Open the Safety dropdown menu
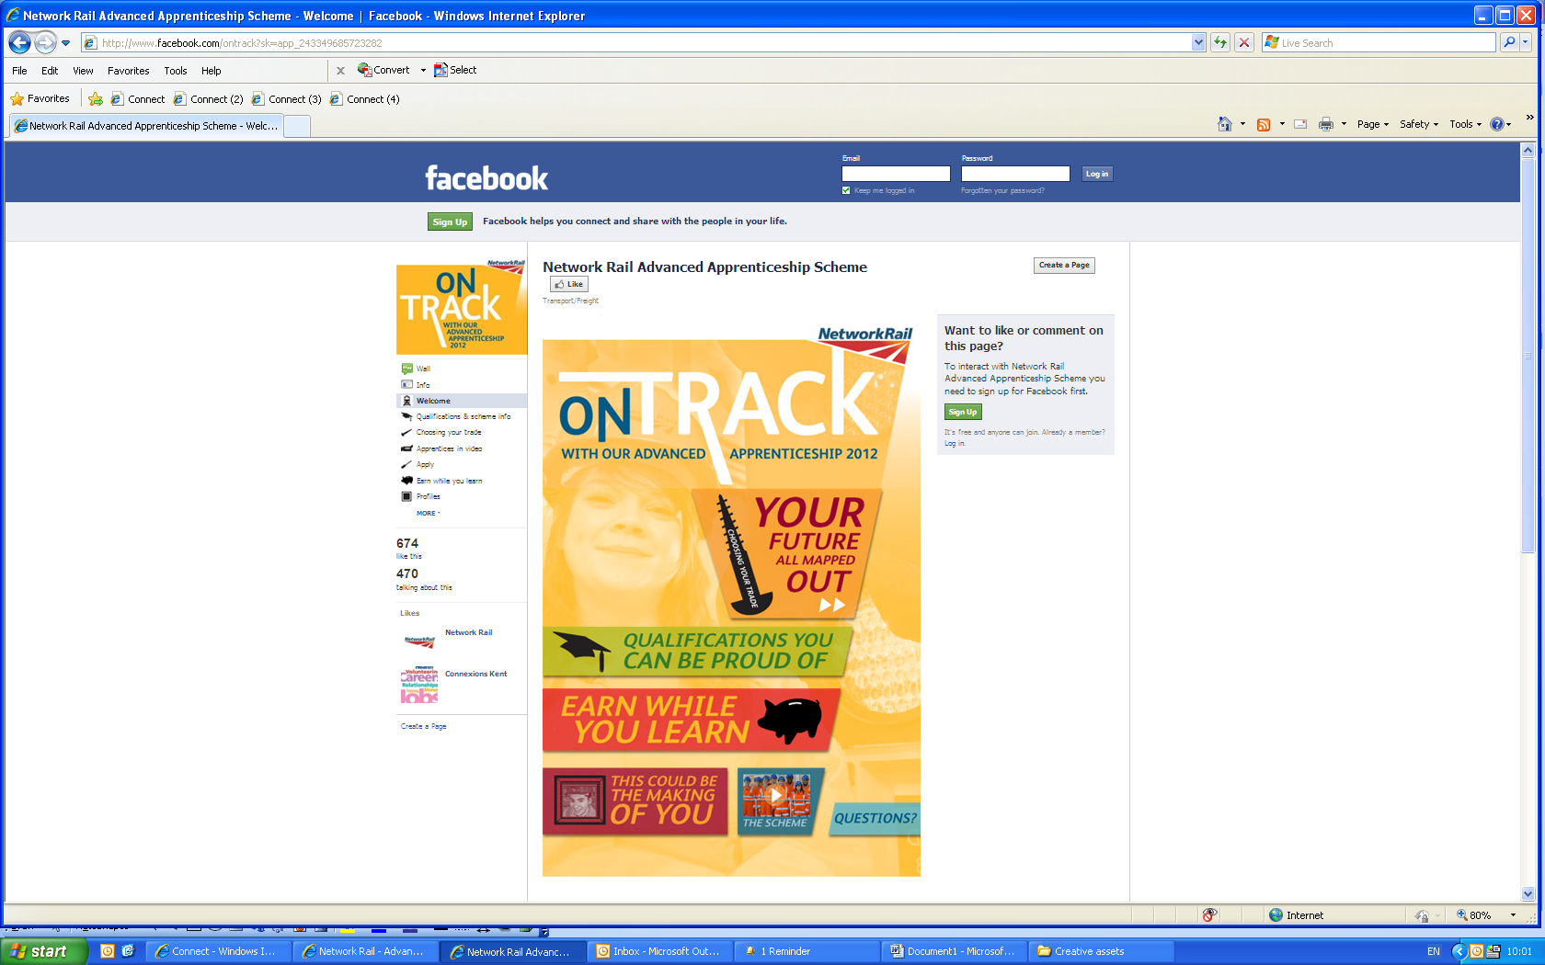 click(1418, 124)
